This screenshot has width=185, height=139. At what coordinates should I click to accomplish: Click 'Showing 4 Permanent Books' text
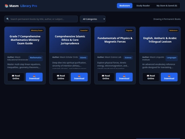(167, 19)
